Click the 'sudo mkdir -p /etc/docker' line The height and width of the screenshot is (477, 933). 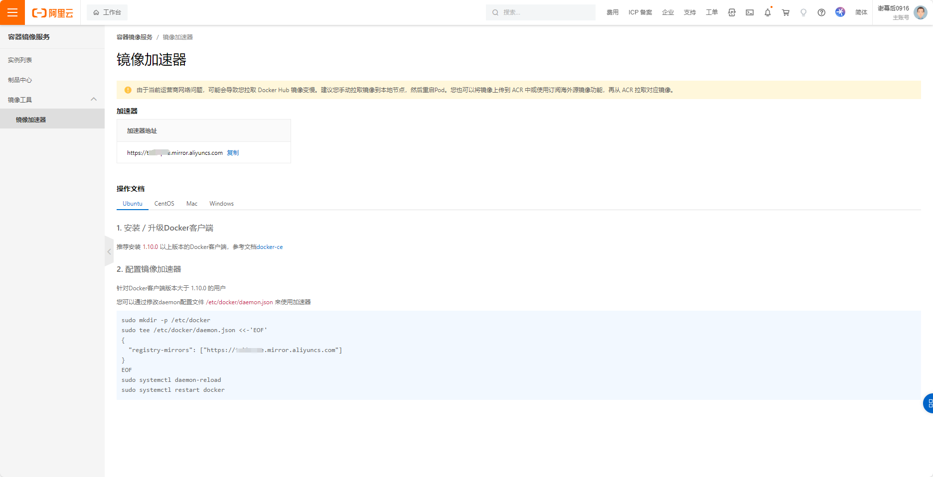166,320
